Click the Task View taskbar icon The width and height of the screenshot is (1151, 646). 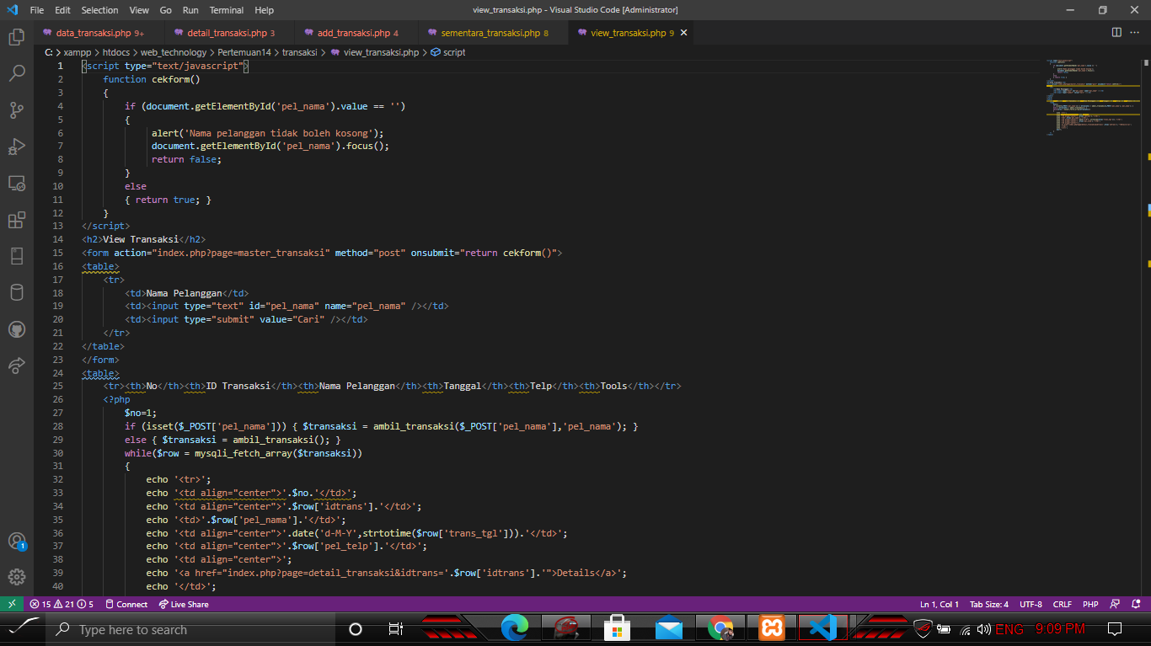(396, 629)
